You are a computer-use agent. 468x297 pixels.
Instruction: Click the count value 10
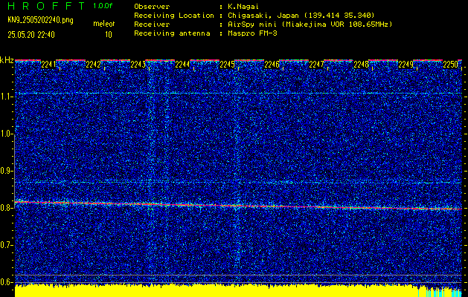[x=109, y=35]
